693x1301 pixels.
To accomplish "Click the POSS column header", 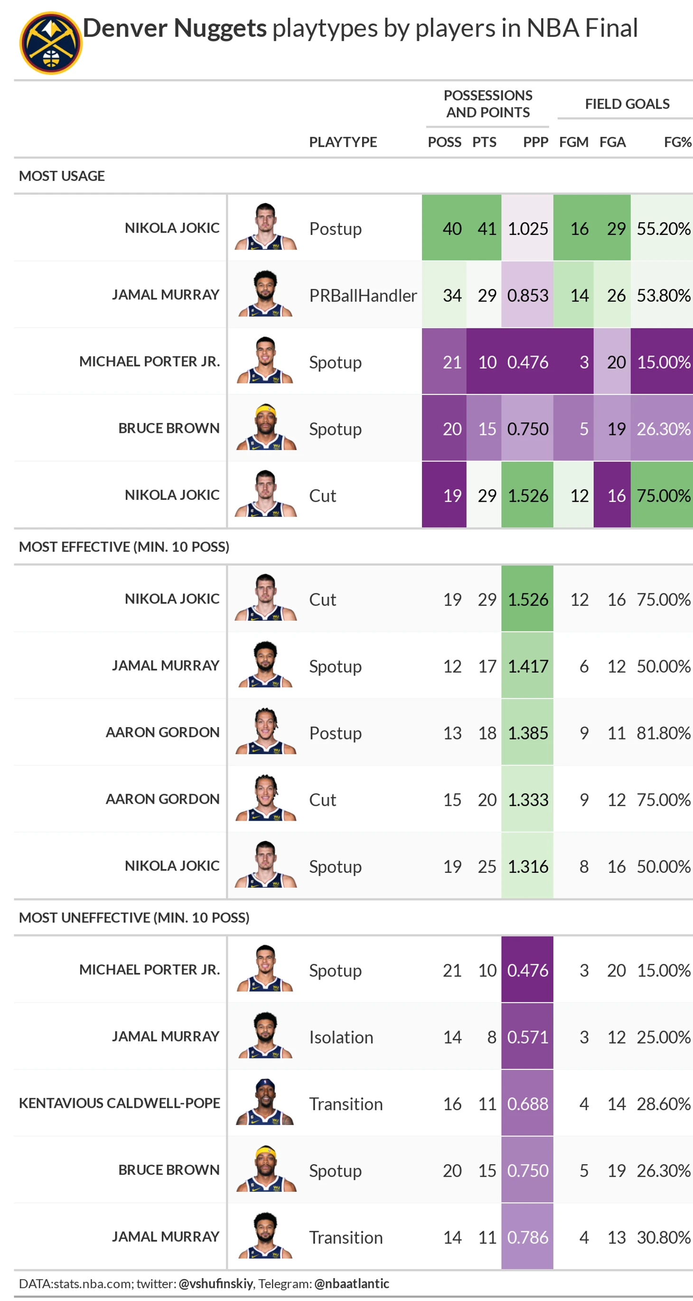I will [444, 142].
